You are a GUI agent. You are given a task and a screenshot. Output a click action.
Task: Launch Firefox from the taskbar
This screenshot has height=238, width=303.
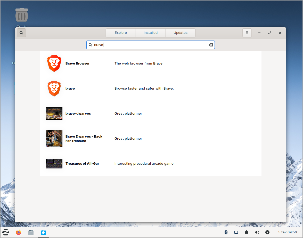click(x=19, y=232)
